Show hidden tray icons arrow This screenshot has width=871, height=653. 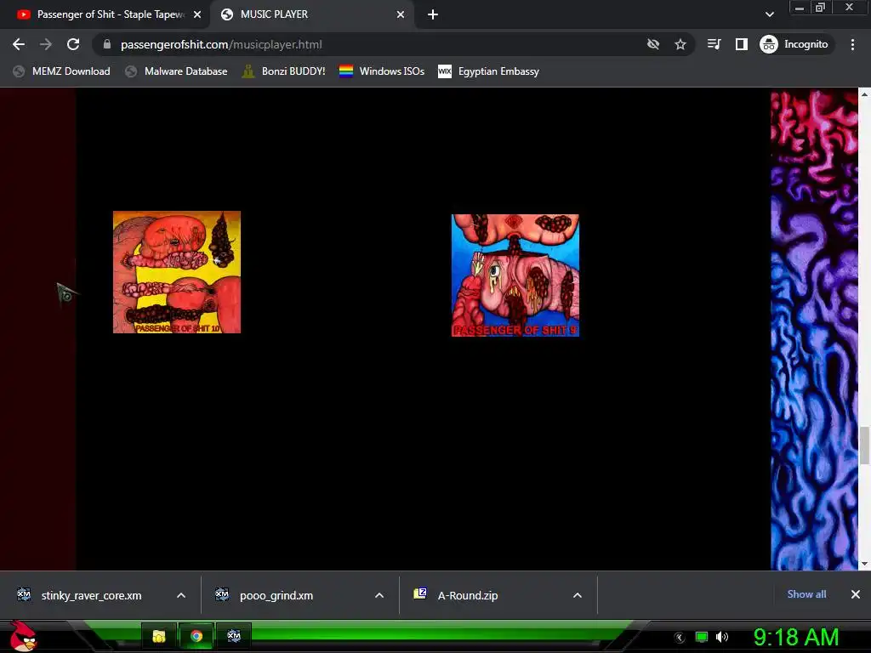tap(680, 638)
